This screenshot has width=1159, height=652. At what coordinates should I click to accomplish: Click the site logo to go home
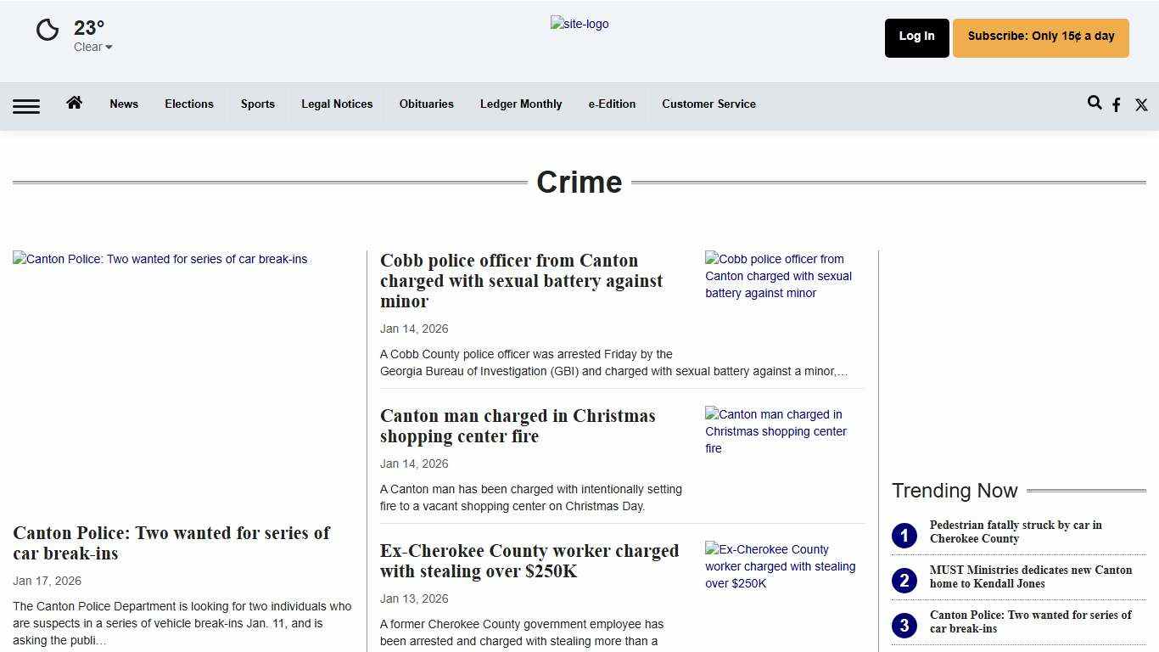[579, 24]
